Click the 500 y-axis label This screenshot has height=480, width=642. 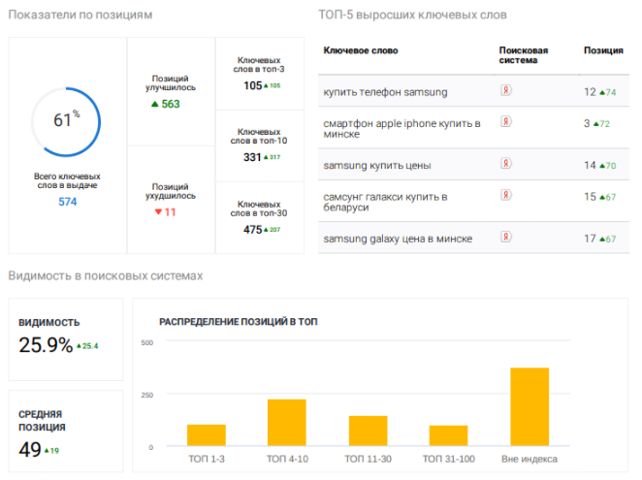[x=147, y=342]
